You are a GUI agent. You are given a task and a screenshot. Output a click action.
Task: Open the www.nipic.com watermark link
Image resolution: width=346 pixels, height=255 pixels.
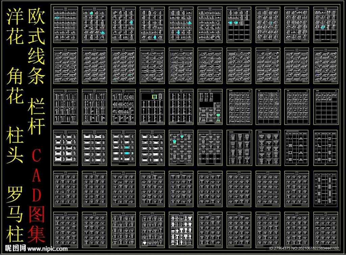click(47, 249)
